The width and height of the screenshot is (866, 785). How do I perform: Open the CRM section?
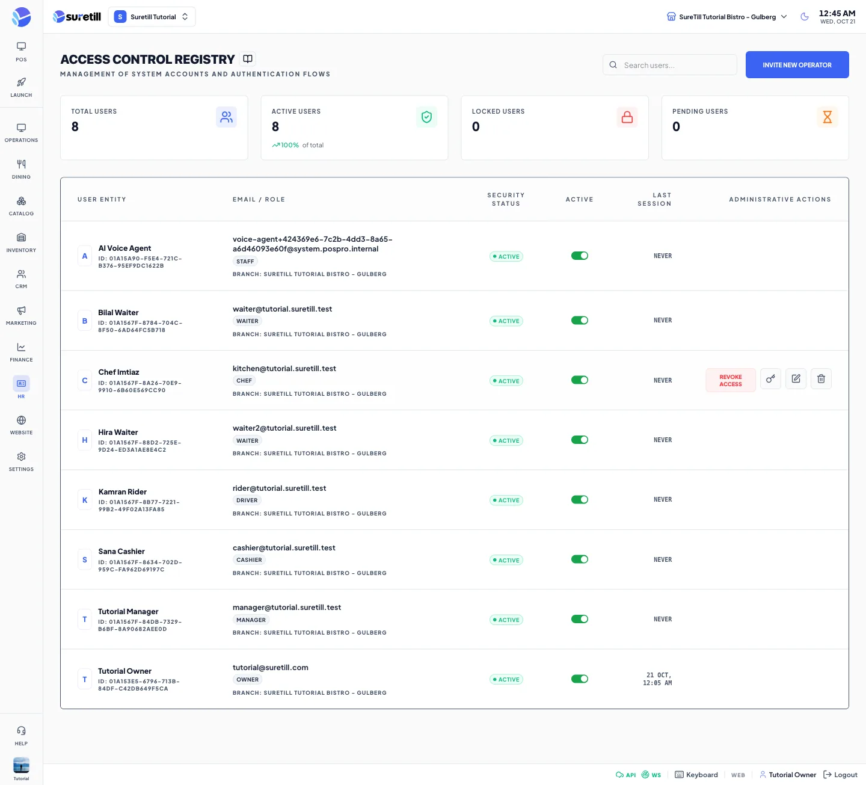tap(21, 279)
